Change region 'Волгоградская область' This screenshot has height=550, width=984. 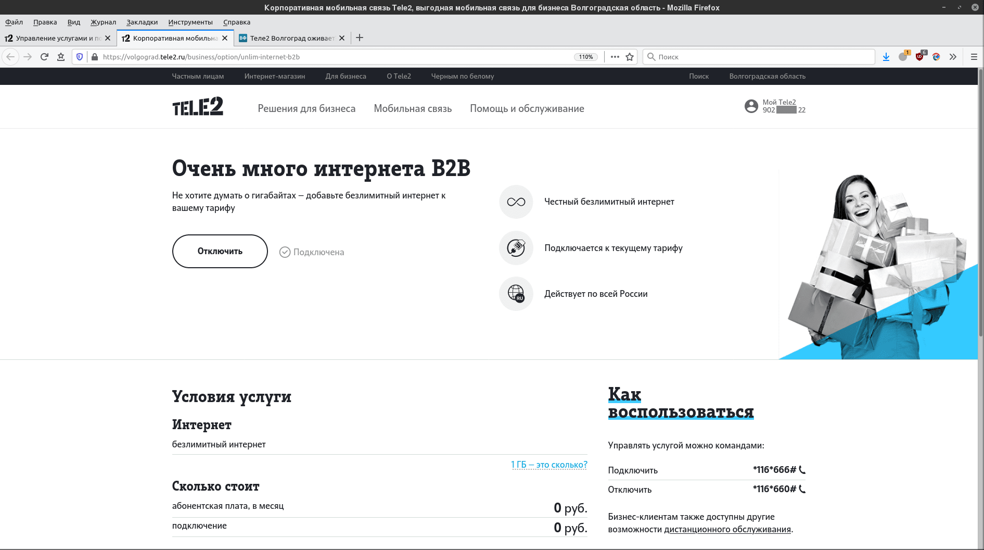click(767, 76)
